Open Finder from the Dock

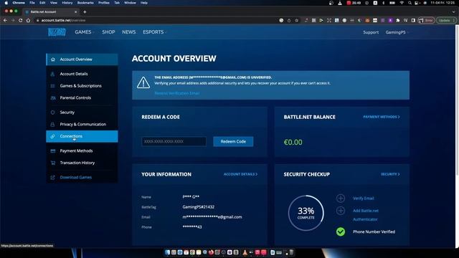167,252
